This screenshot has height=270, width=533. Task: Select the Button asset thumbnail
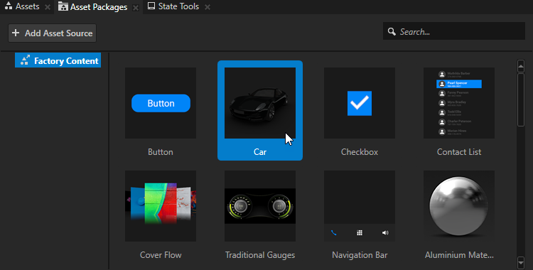(161, 103)
